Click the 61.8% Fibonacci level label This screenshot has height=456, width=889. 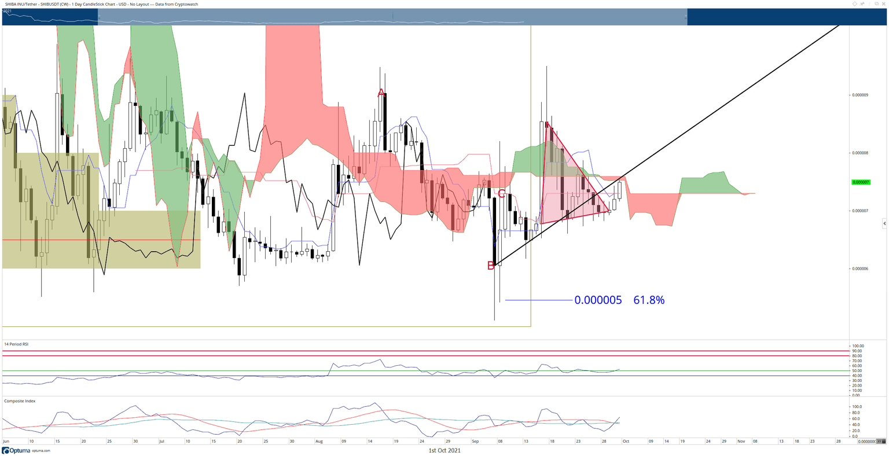coord(649,300)
